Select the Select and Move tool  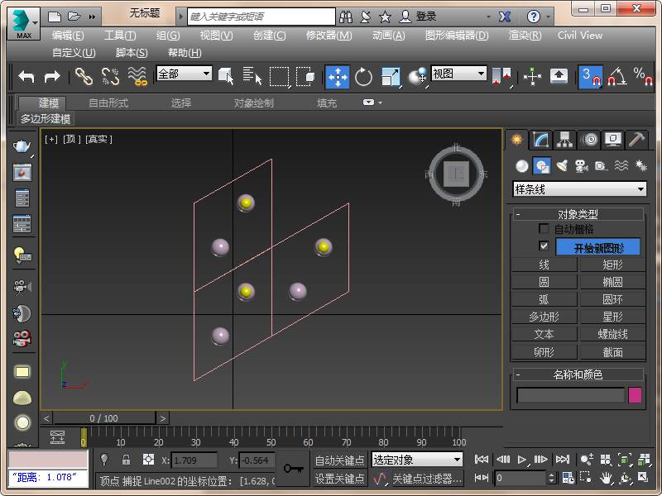[x=337, y=76]
